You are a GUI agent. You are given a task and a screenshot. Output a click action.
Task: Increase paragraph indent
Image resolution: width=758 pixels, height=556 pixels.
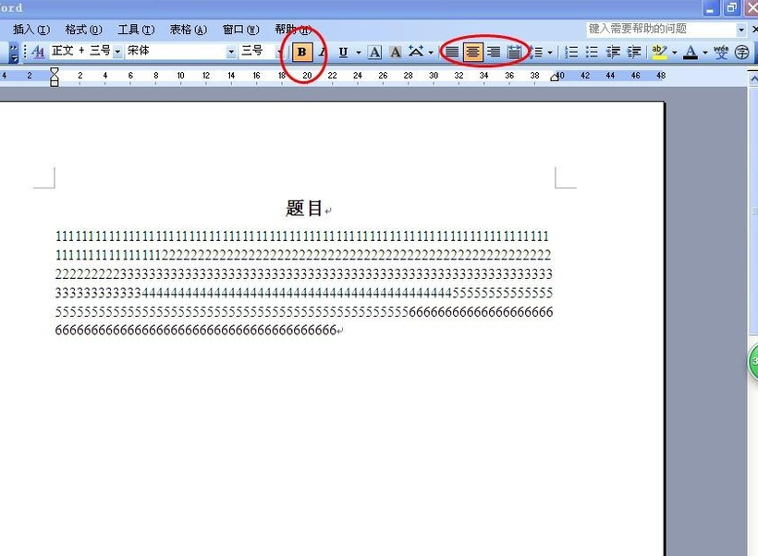coord(633,52)
